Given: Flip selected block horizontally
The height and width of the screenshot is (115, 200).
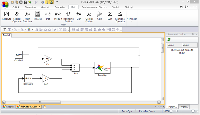Looking at the screenshot, I should [x=37, y=30].
